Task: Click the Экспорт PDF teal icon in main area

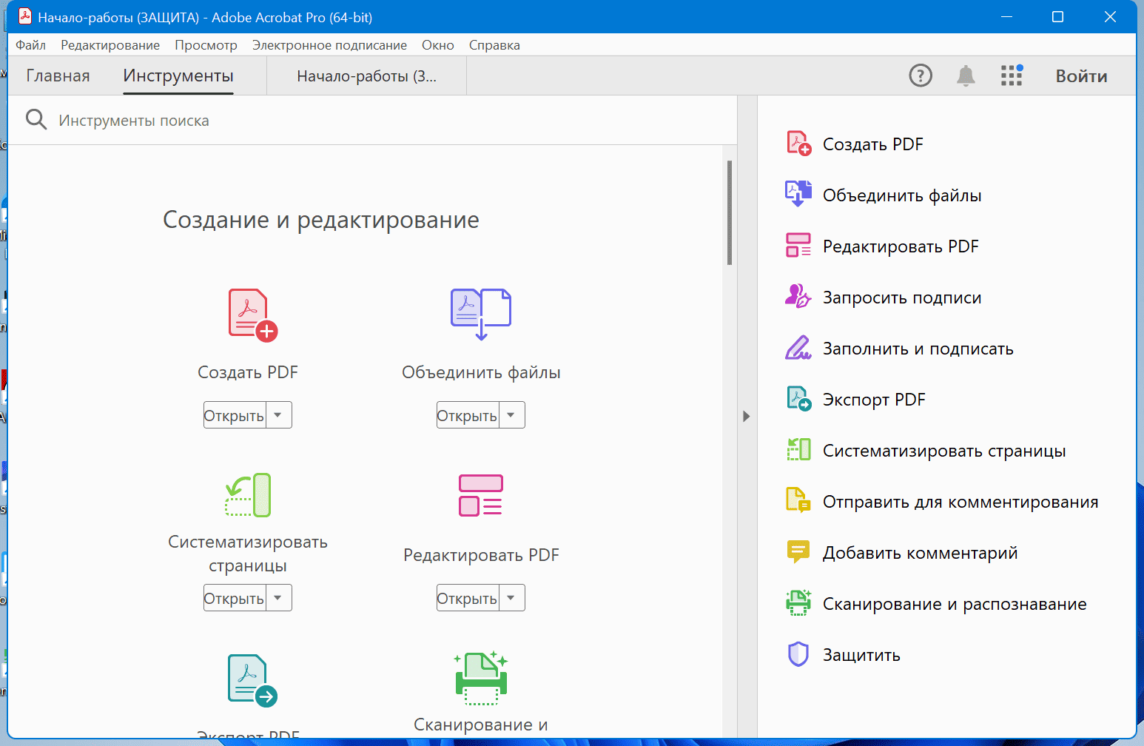Action: pyautogui.click(x=252, y=681)
